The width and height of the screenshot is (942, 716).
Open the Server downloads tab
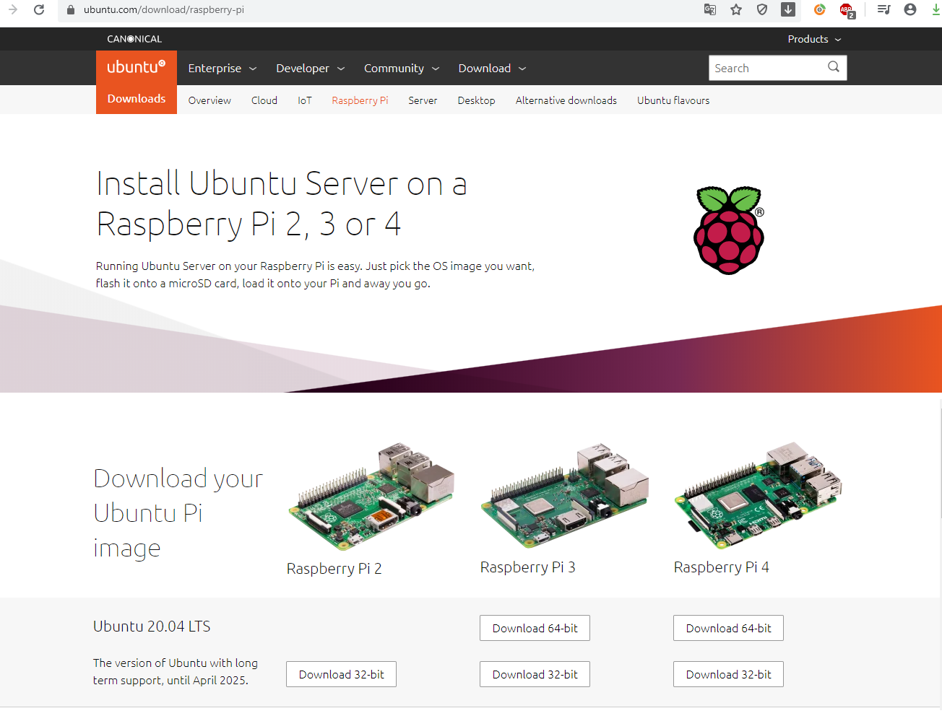pyautogui.click(x=423, y=100)
